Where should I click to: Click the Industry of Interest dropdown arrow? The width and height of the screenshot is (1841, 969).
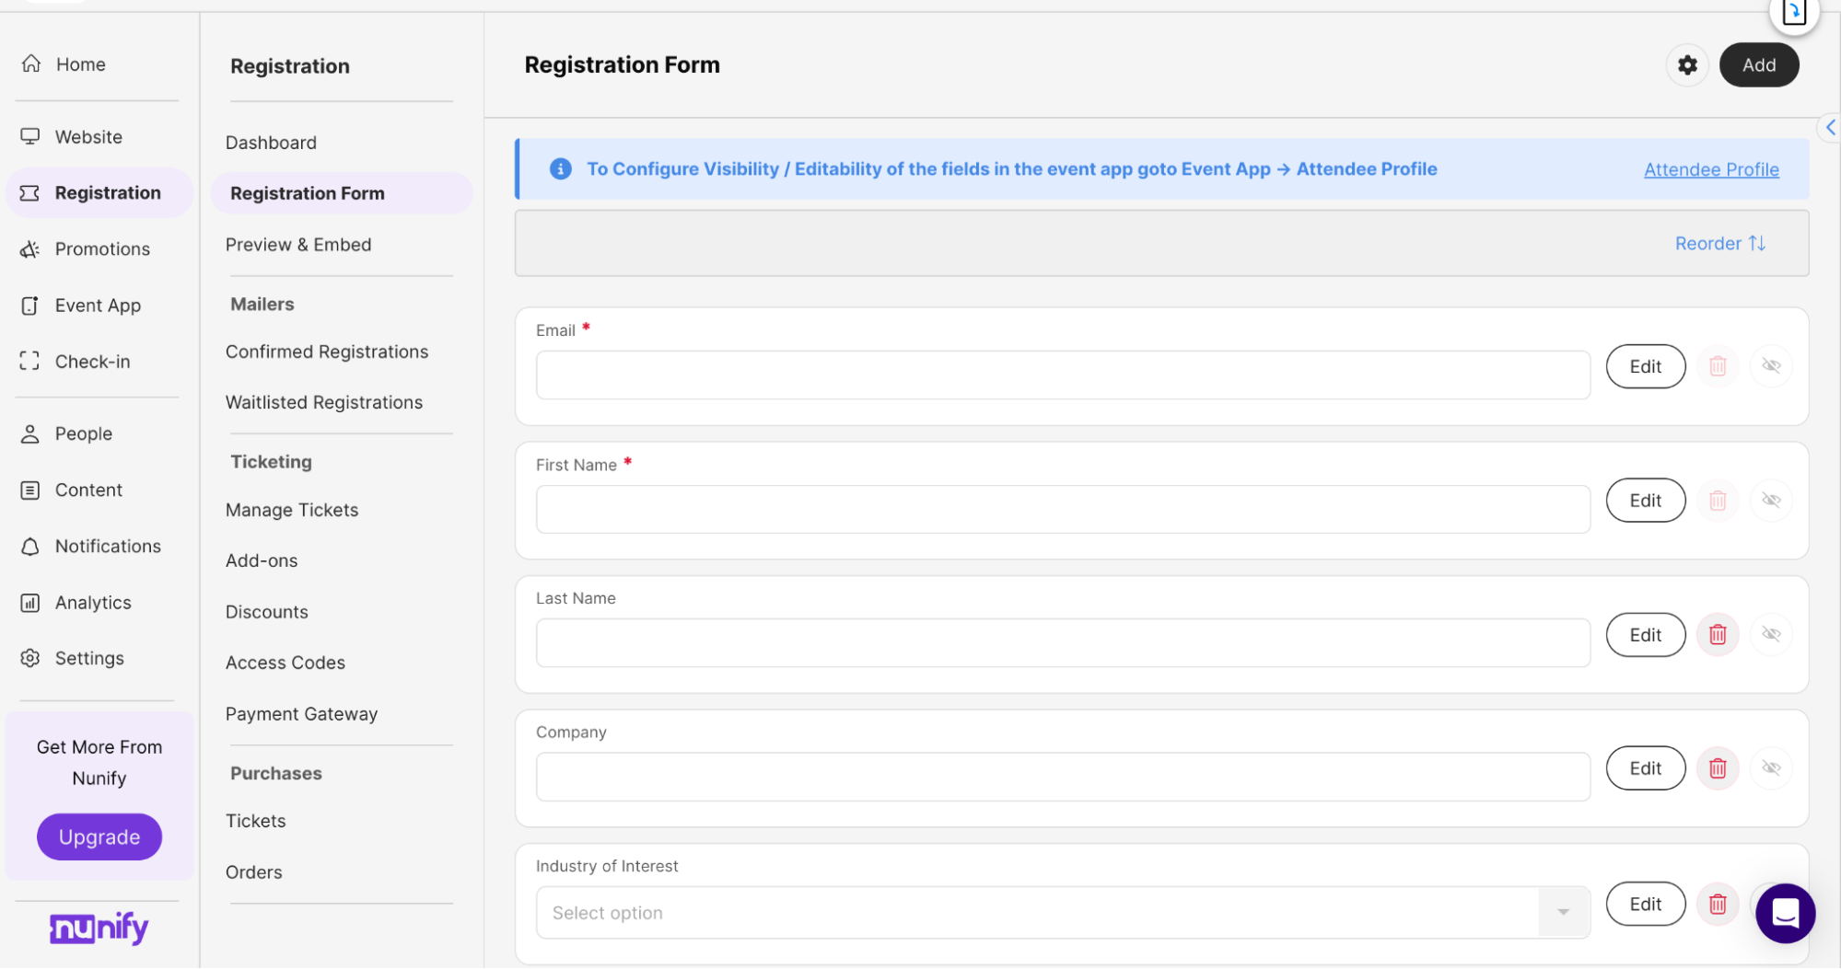(1563, 913)
